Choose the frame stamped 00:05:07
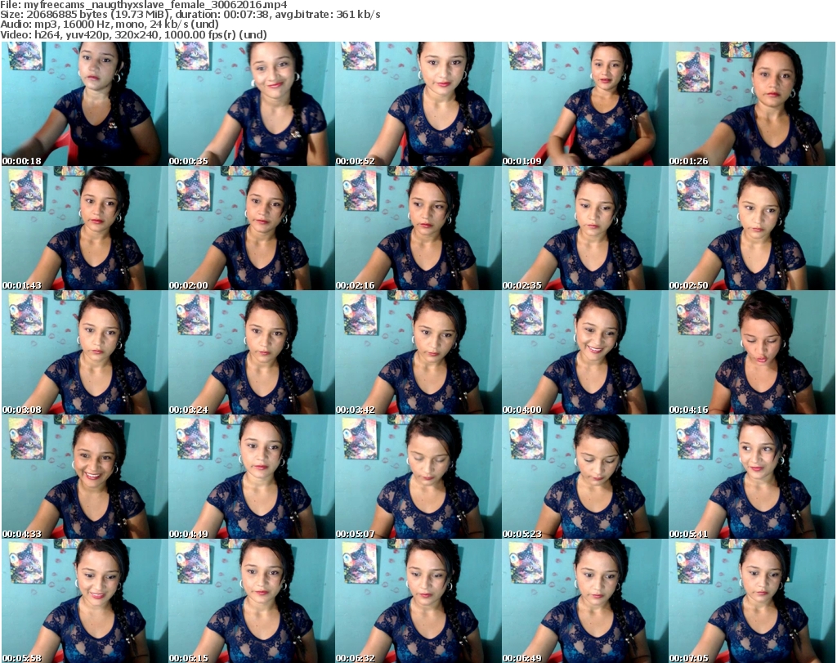Screen dimensions: 837x663 [x=418, y=477]
